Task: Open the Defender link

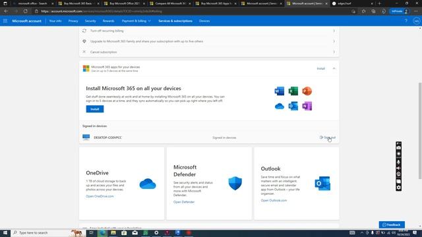Action: (x=184, y=202)
